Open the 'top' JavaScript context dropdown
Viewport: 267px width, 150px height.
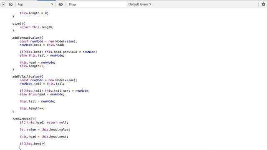[x=35, y=5]
